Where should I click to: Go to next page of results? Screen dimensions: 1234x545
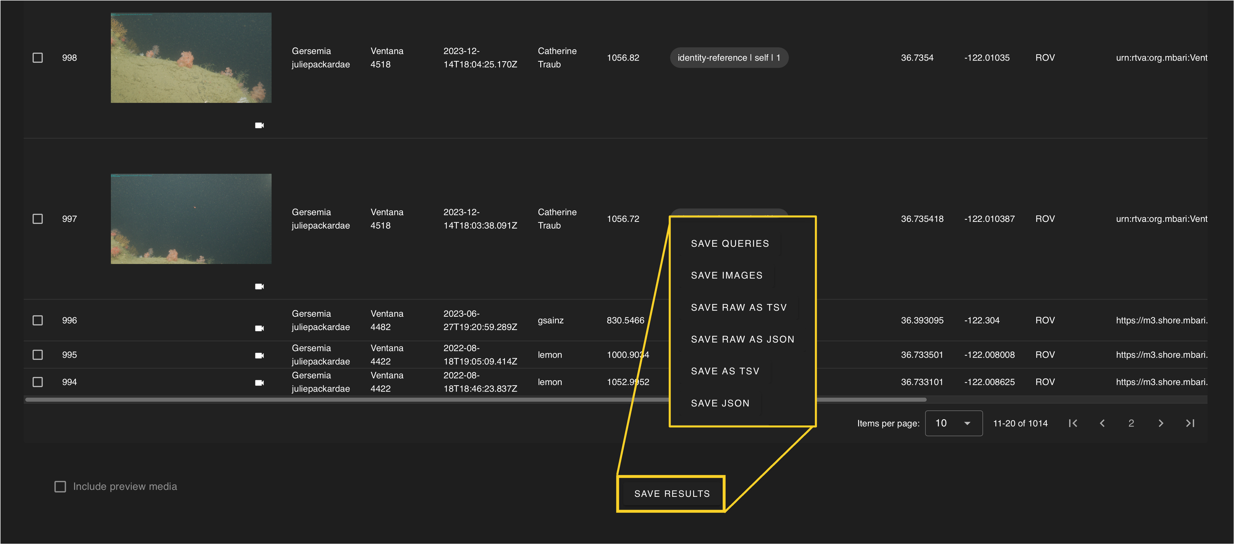pos(1160,423)
